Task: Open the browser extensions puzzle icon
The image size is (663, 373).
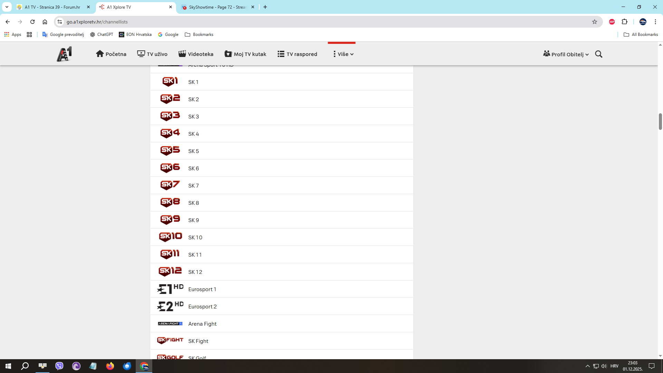Action: click(x=624, y=22)
